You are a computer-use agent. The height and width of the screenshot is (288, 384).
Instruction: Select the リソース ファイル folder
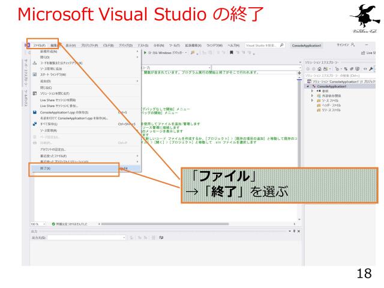point(329,110)
